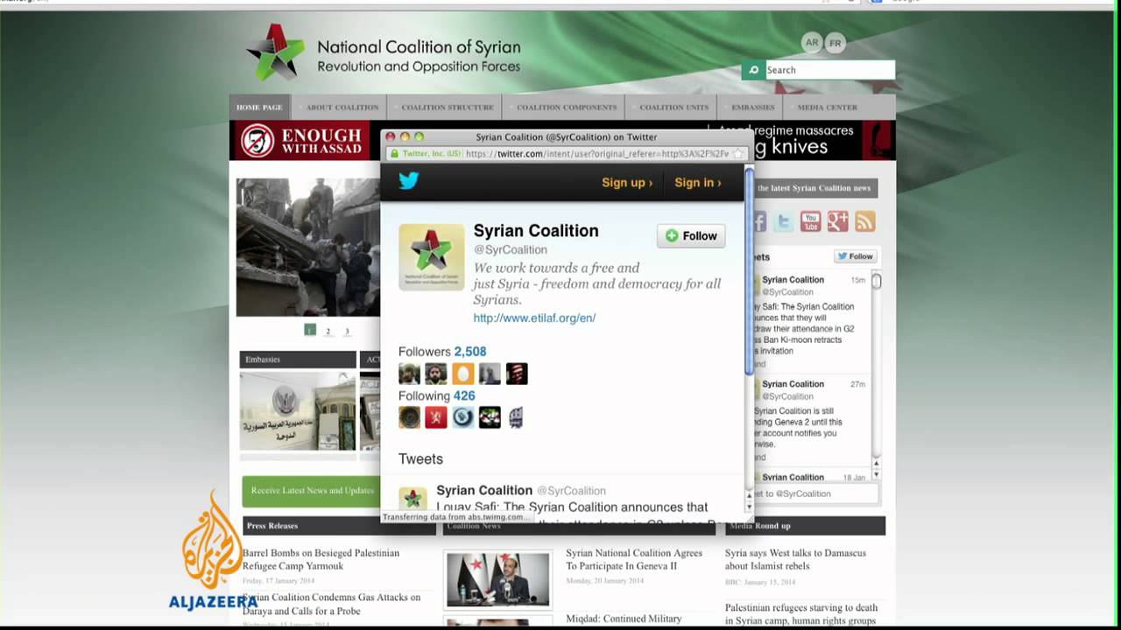This screenshot has height=630, width=1121.
Task: Click the search magnifier icon
Action: 753,70
